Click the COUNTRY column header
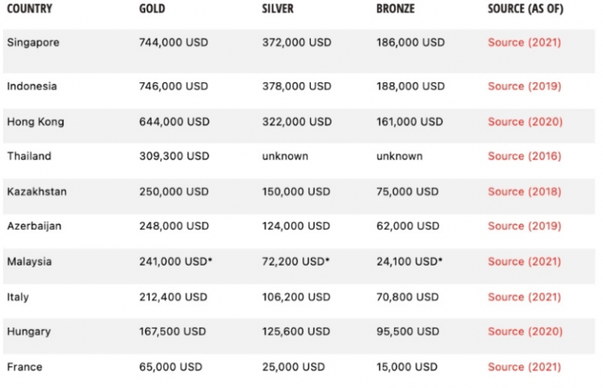This screenshot has width=603, height=388. 30,9
